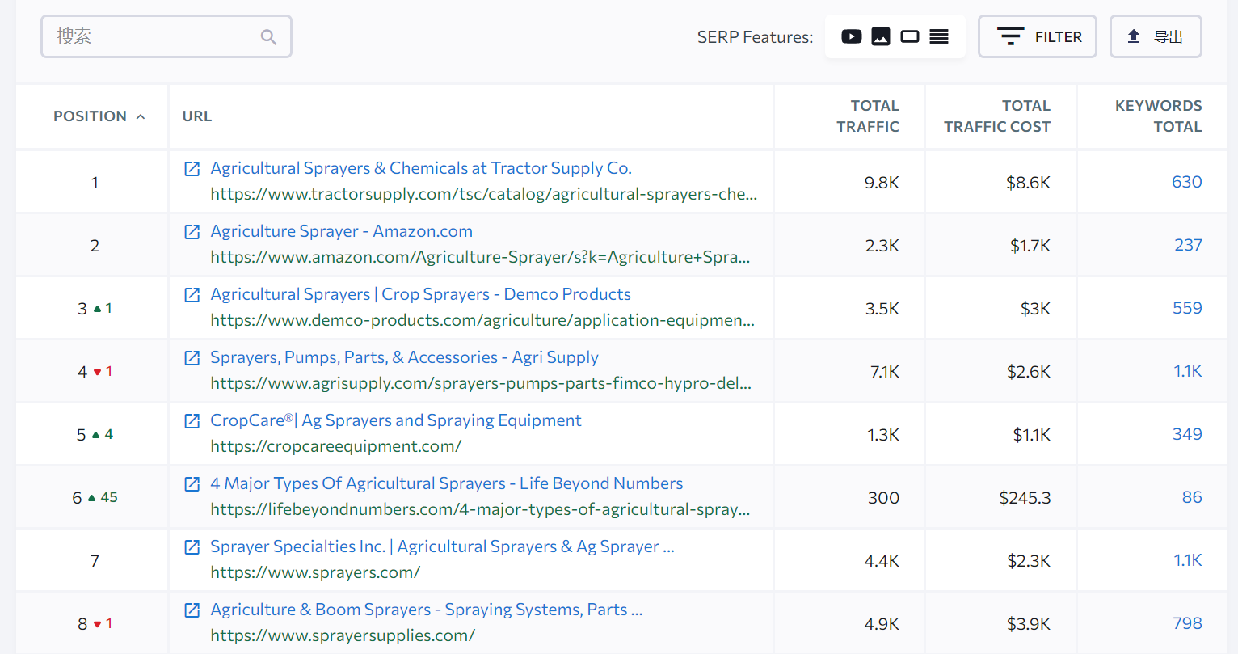The image size is (1238, 654).
Task: Open Sprayers, Pumps, Parts, & Accessories link
Action: tap(404, 357)
